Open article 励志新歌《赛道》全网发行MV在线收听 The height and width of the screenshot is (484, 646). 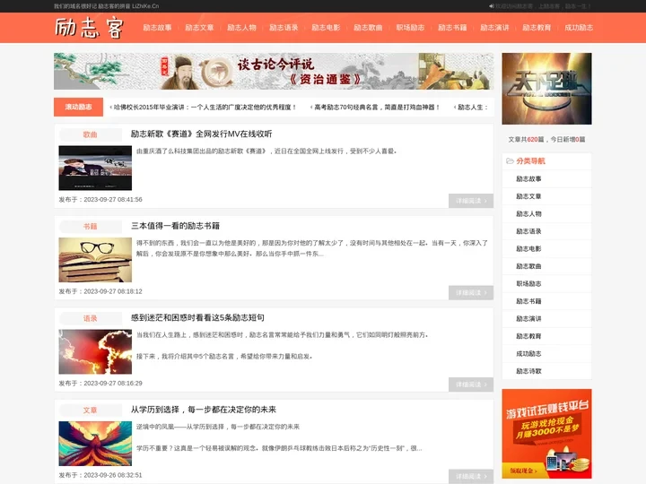[x=202, y=134]
